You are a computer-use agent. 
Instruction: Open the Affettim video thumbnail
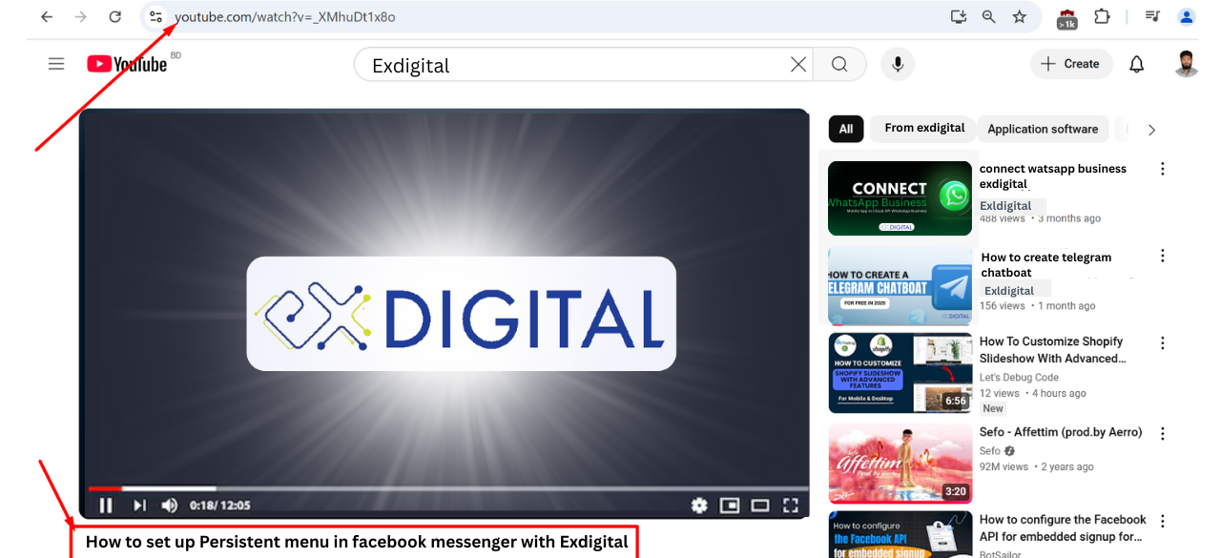(x=900, y=463)
